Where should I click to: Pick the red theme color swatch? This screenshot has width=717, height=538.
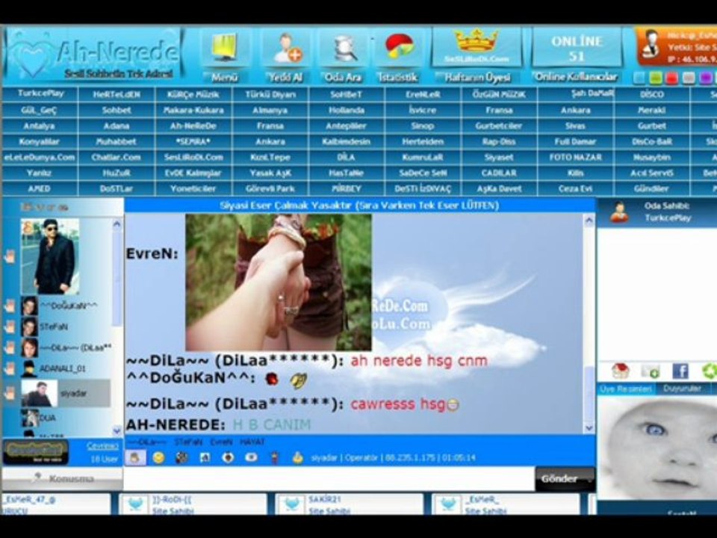coord(671,78)
